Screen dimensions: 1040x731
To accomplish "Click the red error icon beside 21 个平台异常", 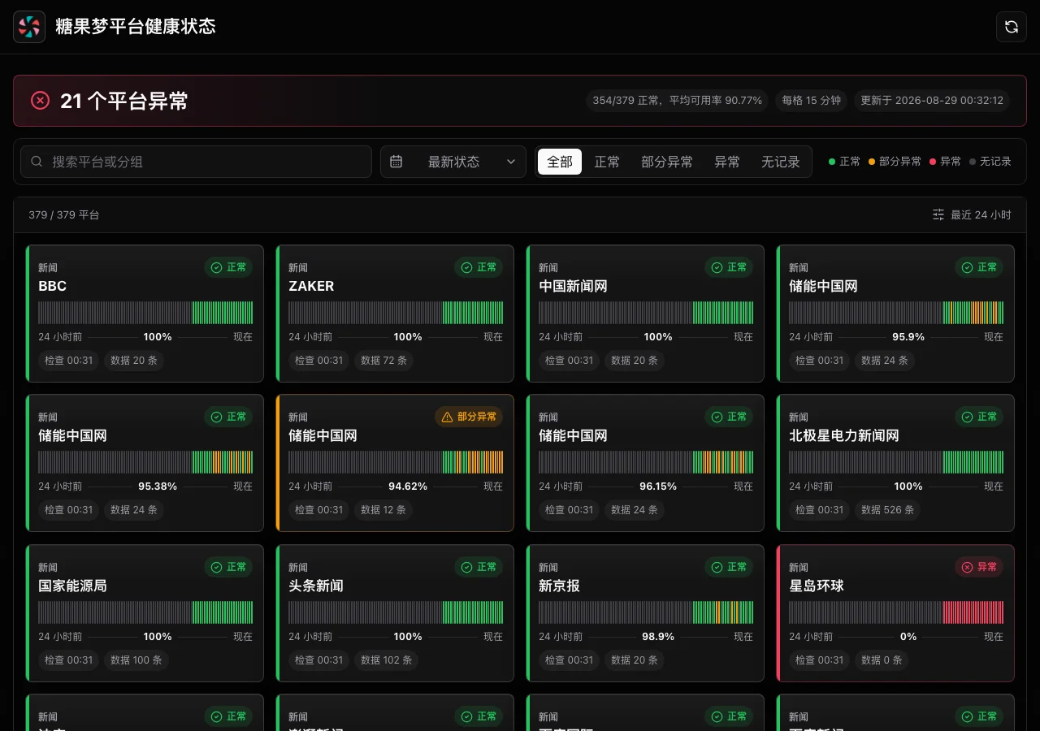I will click(41, 100).
